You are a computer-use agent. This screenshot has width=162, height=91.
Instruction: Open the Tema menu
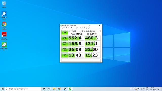(x=73, y=28)
